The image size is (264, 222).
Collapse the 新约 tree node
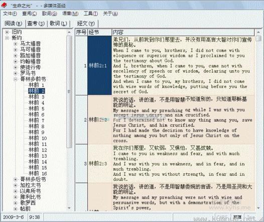pos(7,38)
